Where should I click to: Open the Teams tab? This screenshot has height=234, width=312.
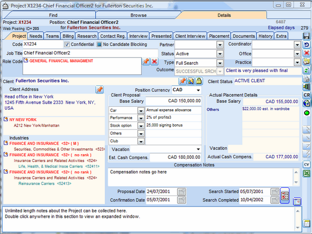[52, 36]
